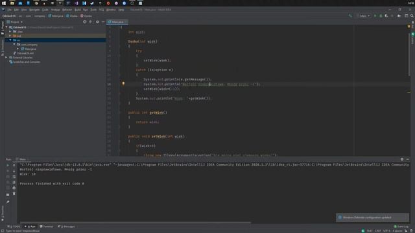Screen dimensions: 415x233
Task: Build project using the hammer icon
Action: pyautogui.click(x=350, y=16)
